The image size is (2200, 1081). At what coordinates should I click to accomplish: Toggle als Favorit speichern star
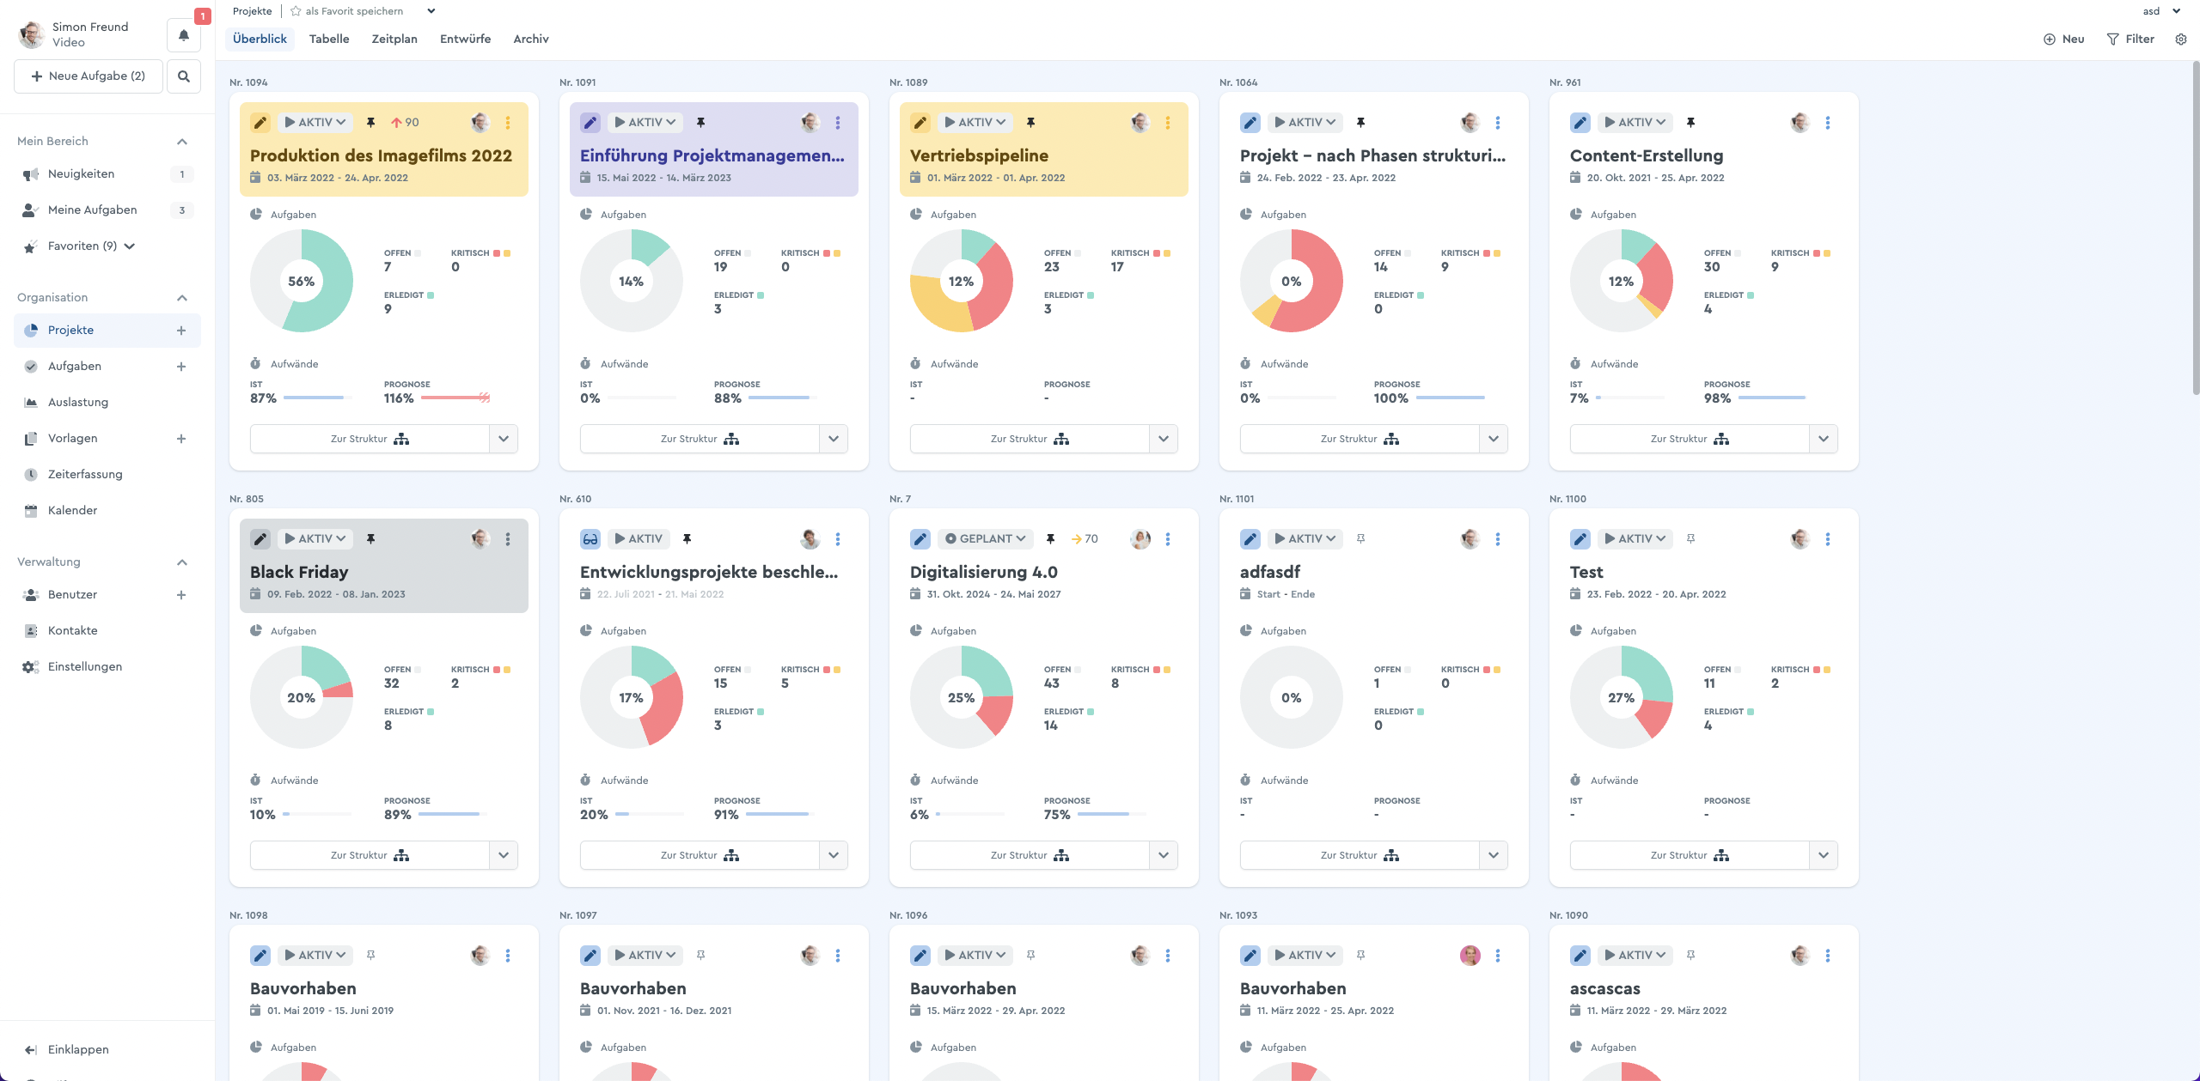point(296,11)
